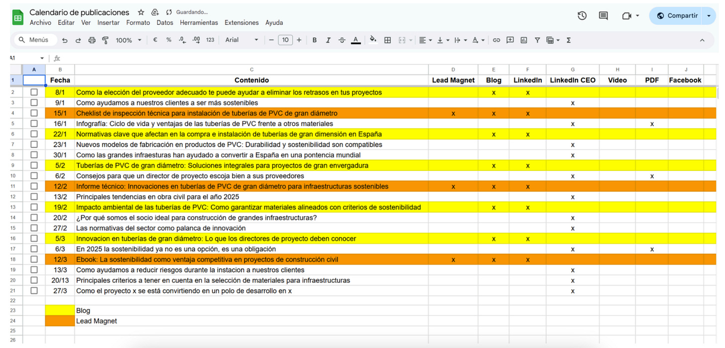Tick the checkbox in the 8/1 row
This screenshot has height=348, width=725.
point(34,92)
